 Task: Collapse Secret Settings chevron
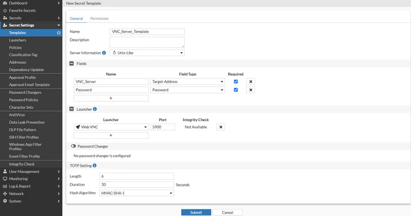pyautogui.click(x=59, y=25)
